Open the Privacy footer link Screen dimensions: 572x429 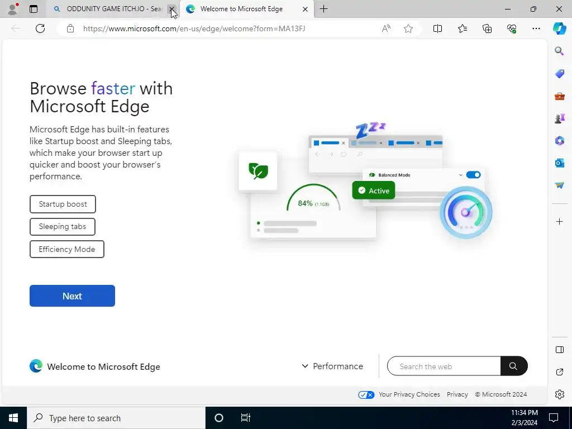[x=457, y=394]
